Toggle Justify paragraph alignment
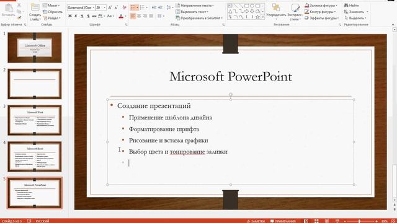The width and height of the screenshot is (397, 223). (151, 16)
